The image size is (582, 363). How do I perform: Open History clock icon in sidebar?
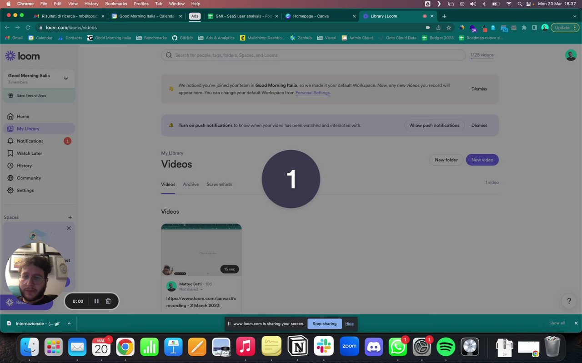[10, 166]
